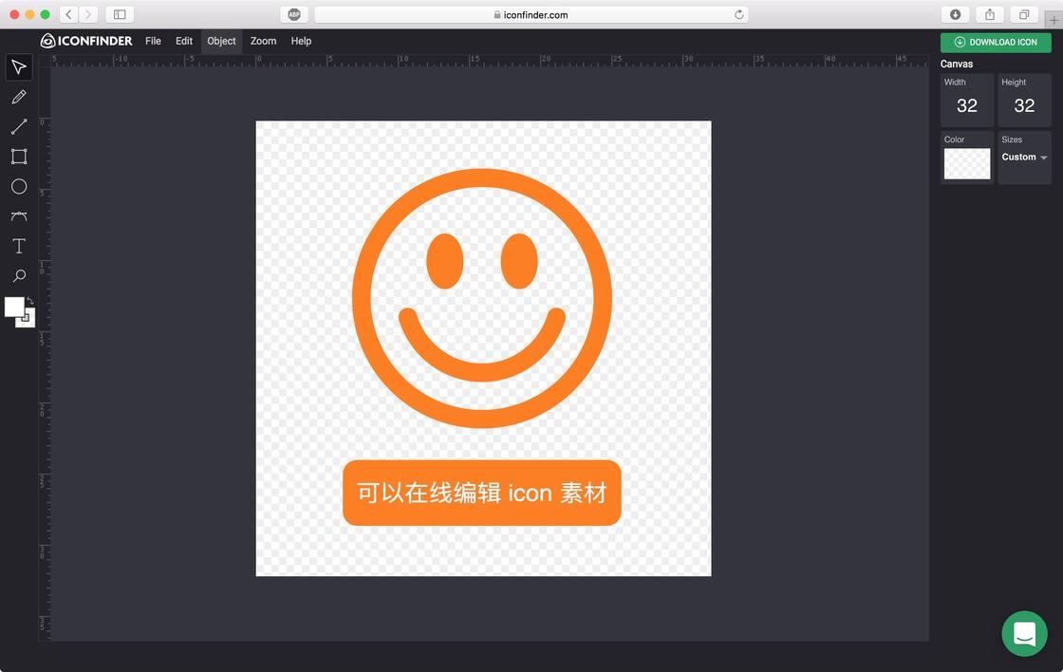This screenshot has width=1063, height=672.
Task: Open the canvas Color swatch
Action: pos(967,163)
